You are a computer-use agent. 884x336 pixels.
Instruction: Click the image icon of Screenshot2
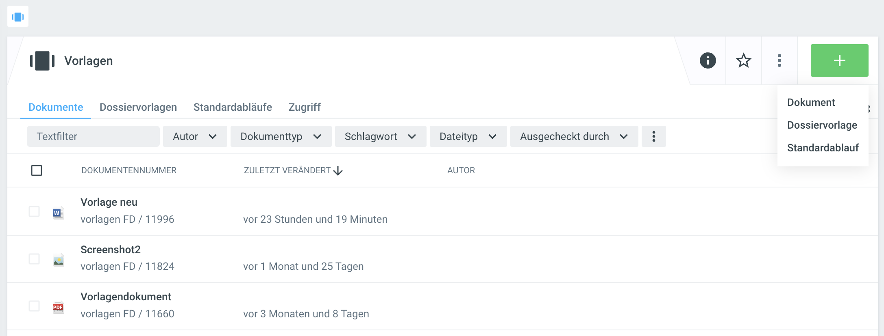[x=59, y=260]
